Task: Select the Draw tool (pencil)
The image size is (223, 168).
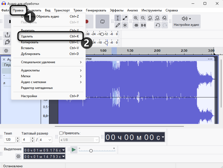Action: tap(118, 25)
